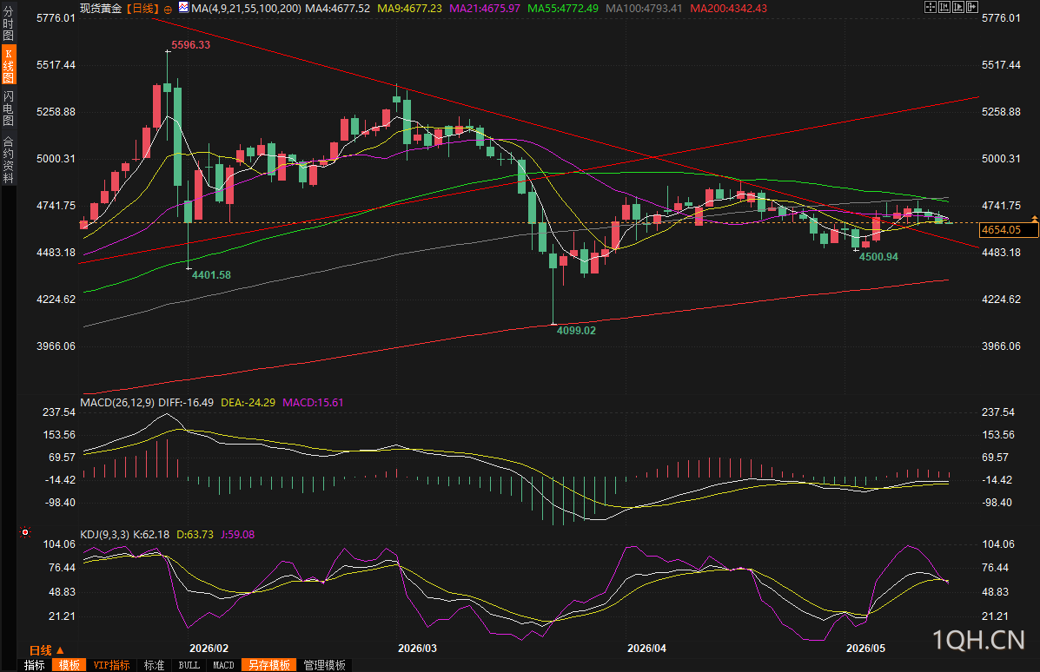Click the orange circle-plus icon beside 日线
The image size is (1040, 672).
click(x=168, y=10)
